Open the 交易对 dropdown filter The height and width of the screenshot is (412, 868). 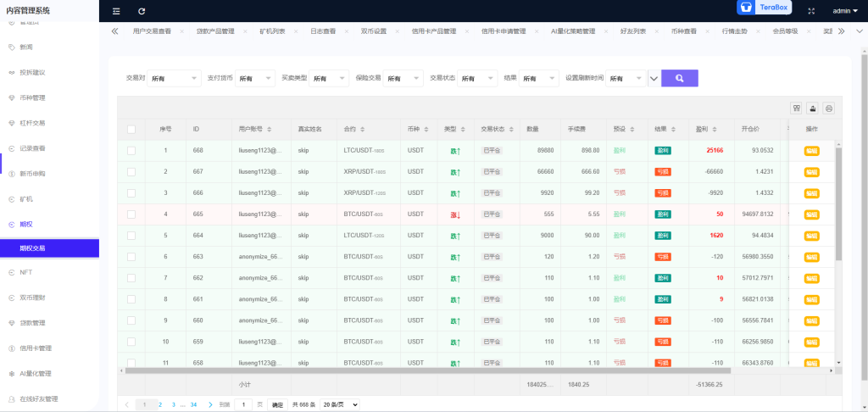173,78
